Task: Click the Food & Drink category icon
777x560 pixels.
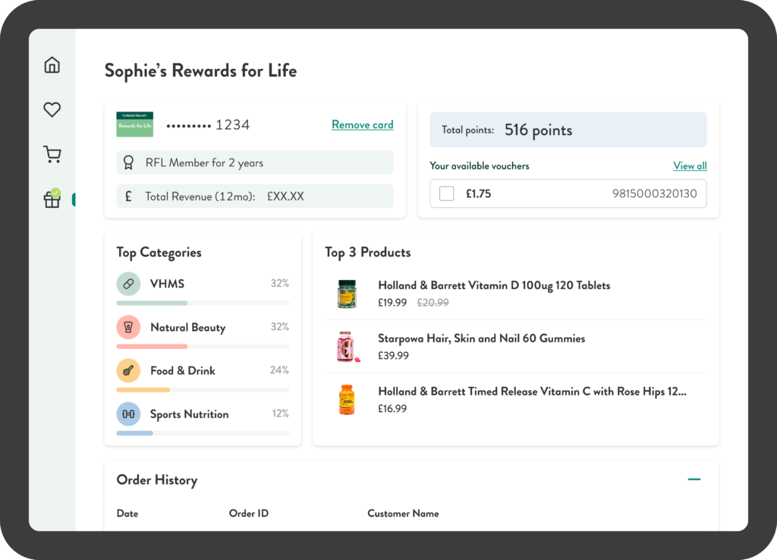Action: click(128, 371)
